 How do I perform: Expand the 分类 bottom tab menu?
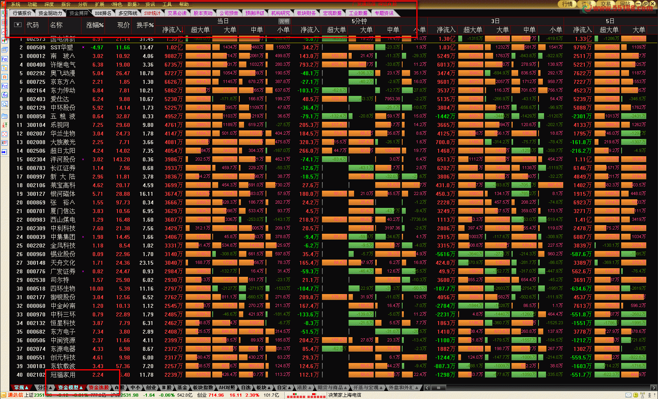coord(45,387)
